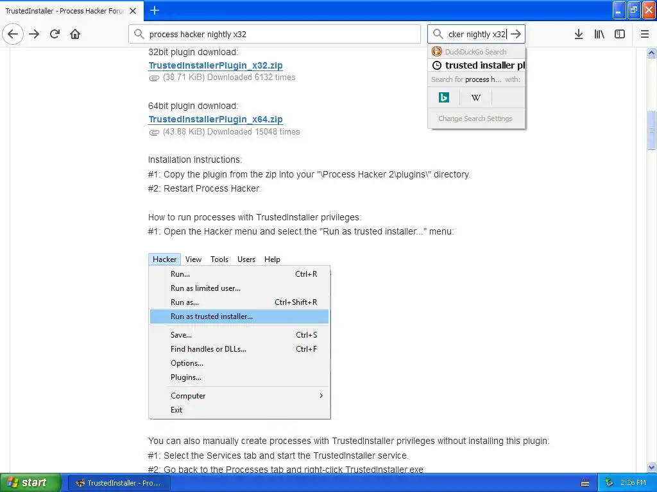Select the trusted installer history suggestion
Screen dimensions: 657x492
pos(477,65)
